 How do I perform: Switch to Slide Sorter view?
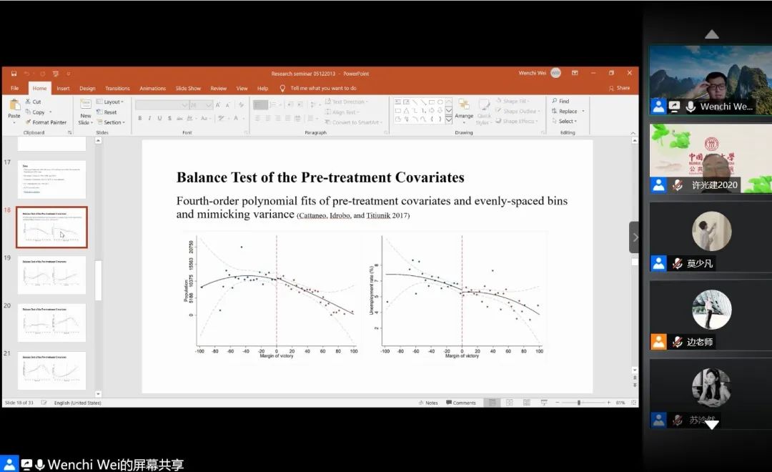[x=509, y=403]
